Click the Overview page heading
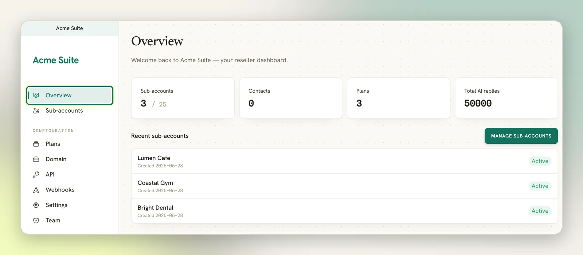The image size is (583, 255). 157,41
